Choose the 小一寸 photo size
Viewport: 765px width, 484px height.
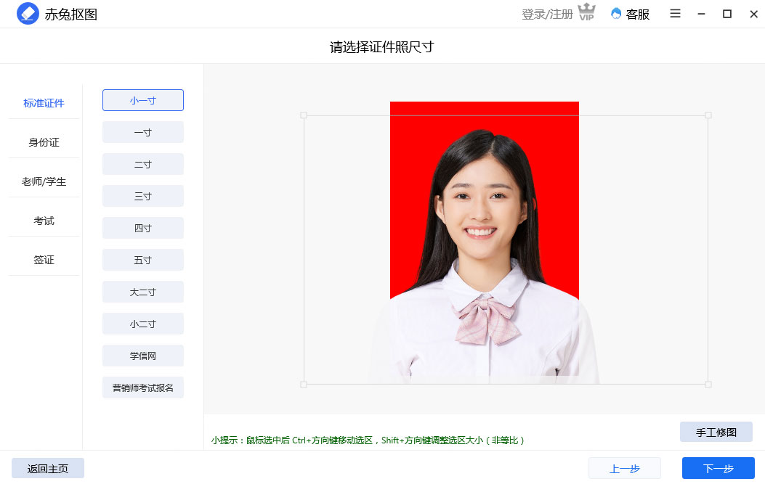[143, 100]
